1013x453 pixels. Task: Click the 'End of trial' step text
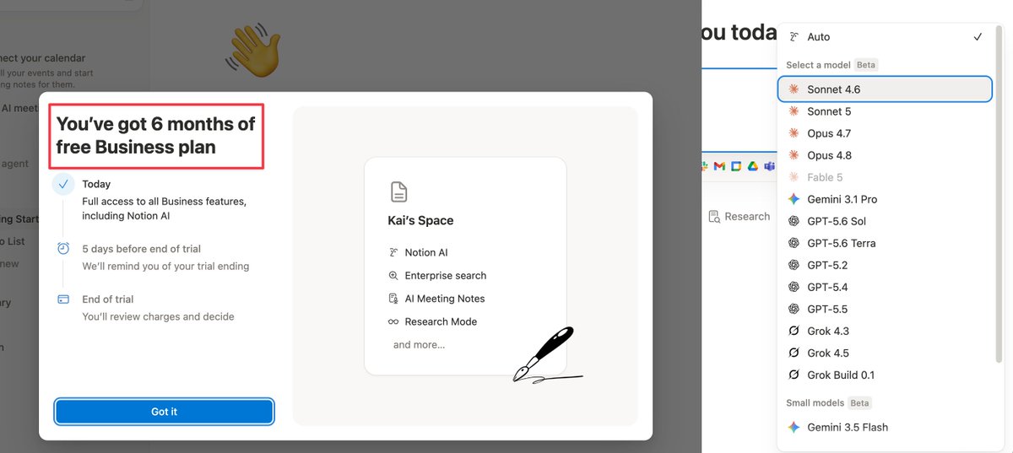(x=107, y=299)
